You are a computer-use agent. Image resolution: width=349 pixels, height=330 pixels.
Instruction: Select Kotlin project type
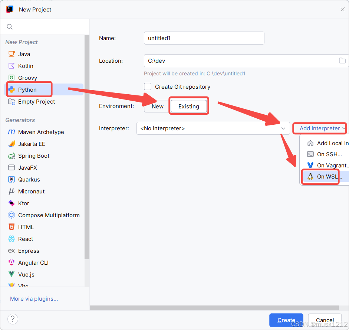point(44,66)
